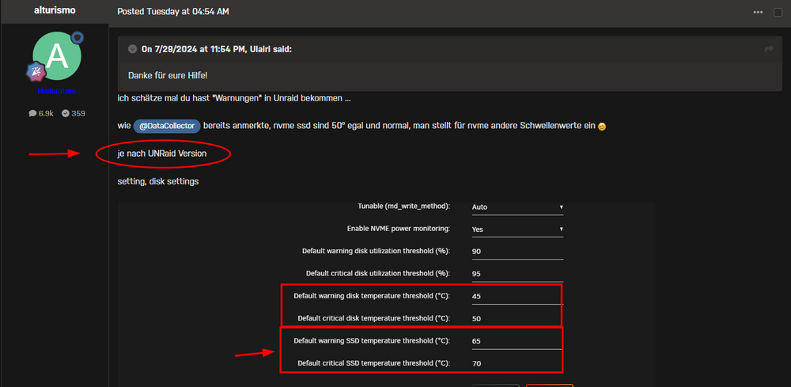Viewport: 791px width, 387px height.
Task: Open the Moderators group link
Action: (x=56, y=91)
